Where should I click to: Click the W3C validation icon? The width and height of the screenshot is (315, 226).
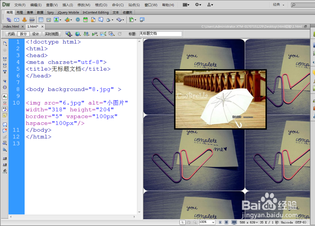(94, 34)
